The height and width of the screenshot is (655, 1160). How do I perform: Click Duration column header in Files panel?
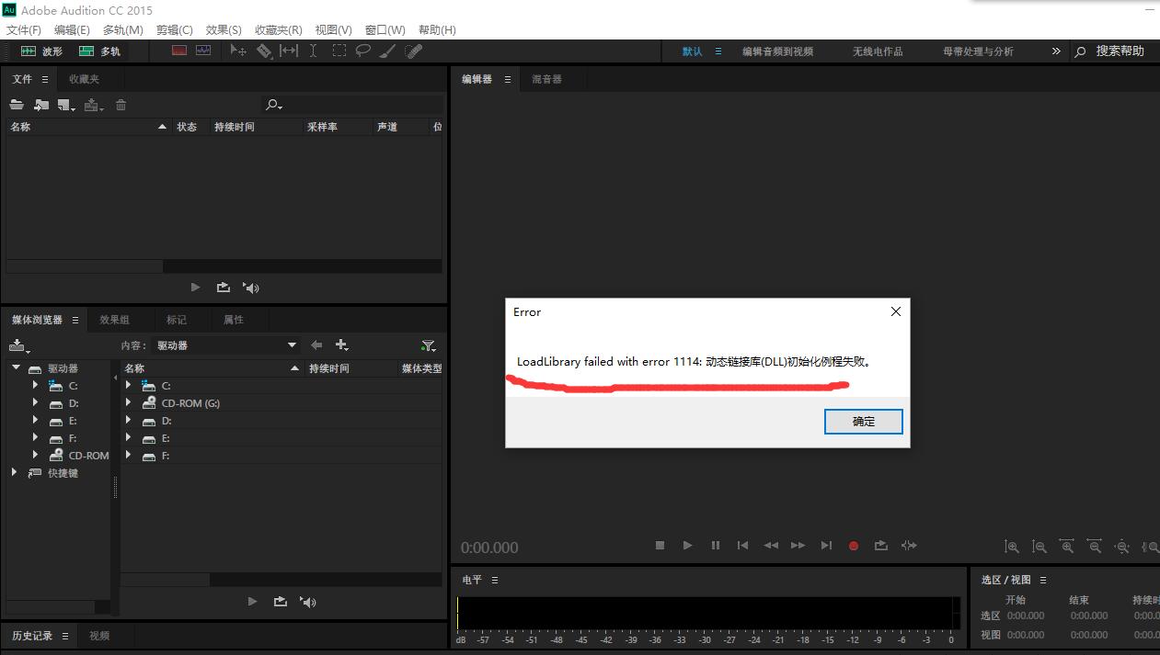235,127
